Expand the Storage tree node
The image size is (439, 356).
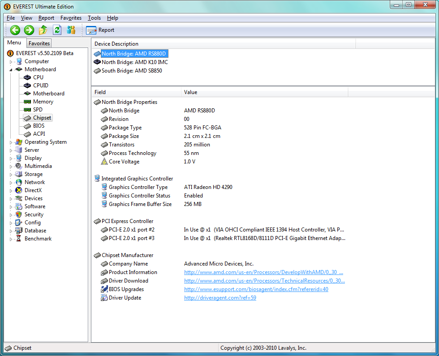click(x=11, y=175)
